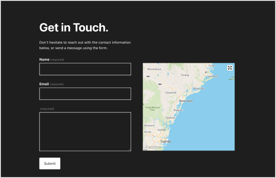Focus the Name text field

coord(85,69)
